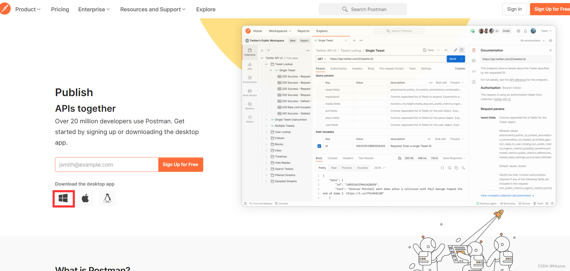Click the Postman logo in the site header
Image resolution: width=570 pixels, height=271 pixels.
5,9
